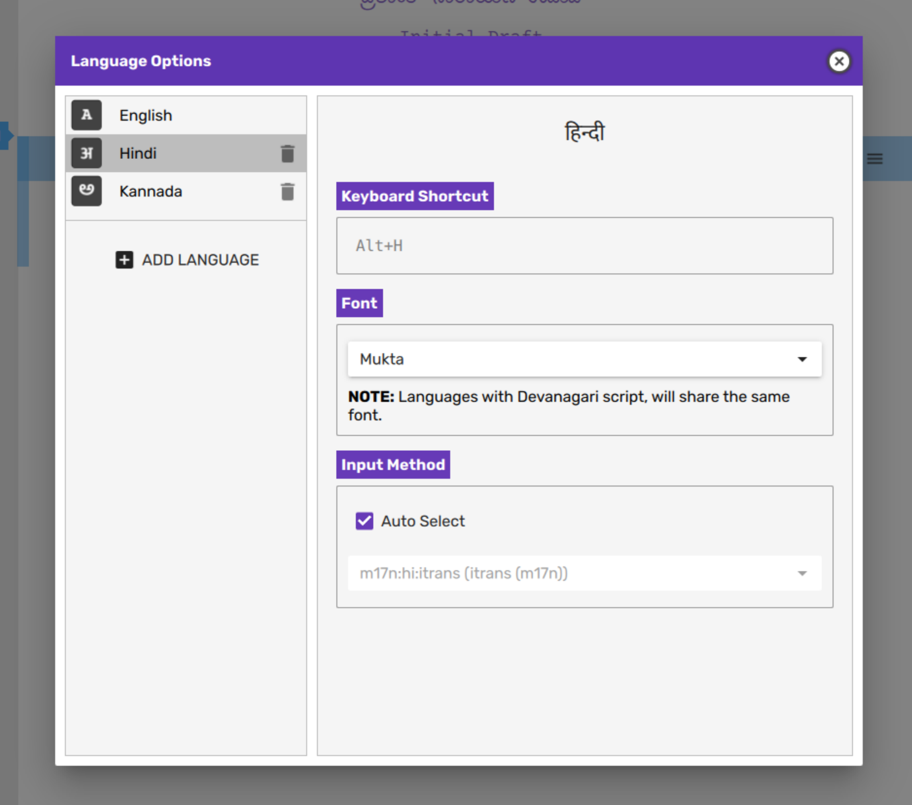This screenshot has width=912, height=805.
Task: Click the Input Method section label
Action: click(393, 465)
